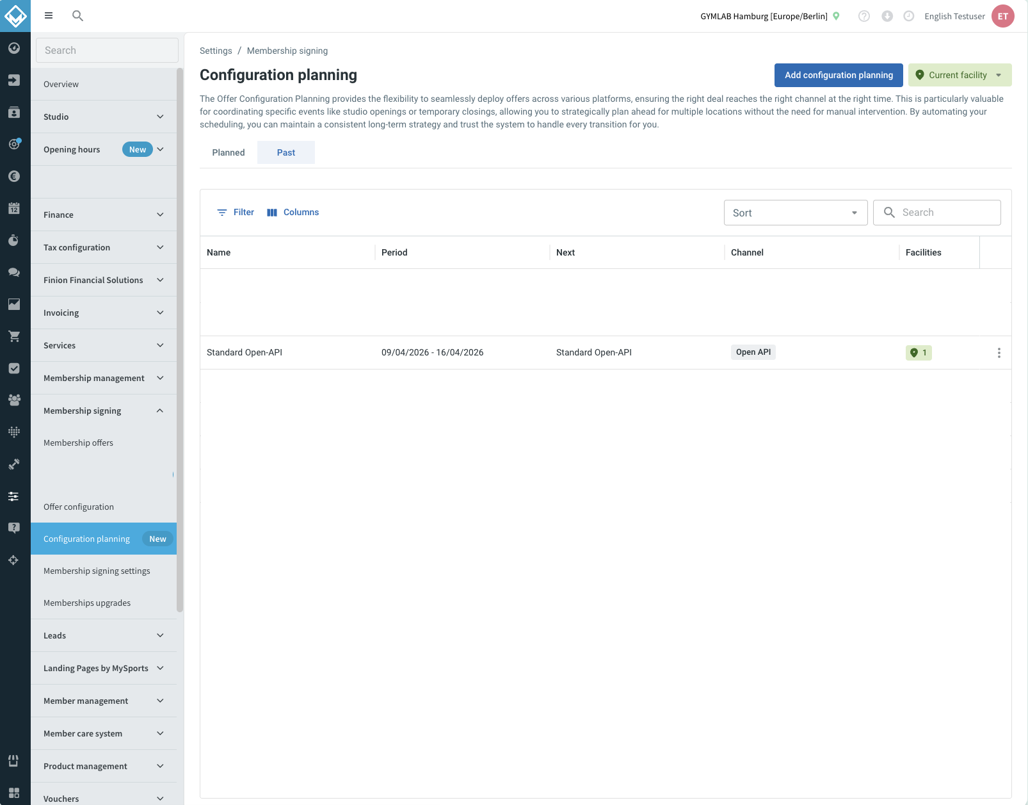Screen dimensions: 1028x805
Task: Open the analytics chart icon in left rail
Action: [14, 304]
